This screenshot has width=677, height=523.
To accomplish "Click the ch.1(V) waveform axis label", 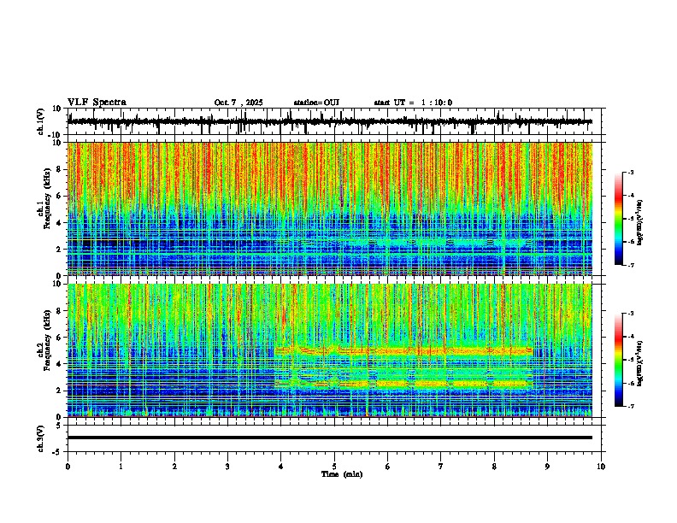I will tap(41, 121).
